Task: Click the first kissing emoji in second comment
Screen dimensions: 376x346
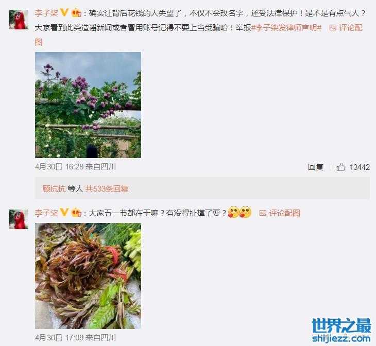Action: tap(233, 212)
